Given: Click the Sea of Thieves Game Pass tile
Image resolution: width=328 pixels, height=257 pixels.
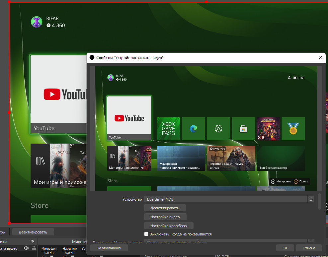Looking at the screenshot, I should 231,159.
